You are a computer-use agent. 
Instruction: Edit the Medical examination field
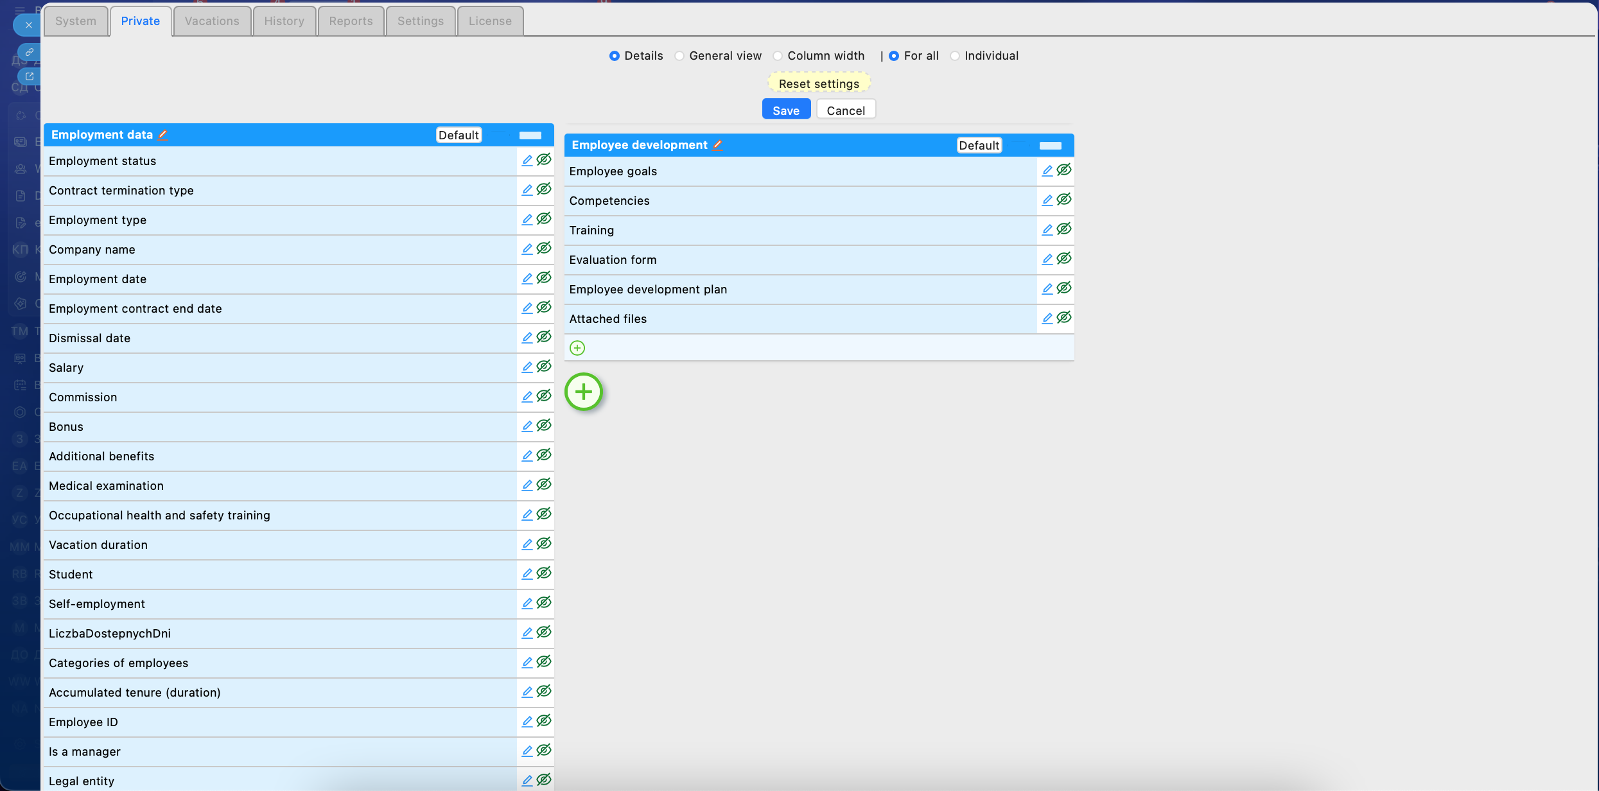[x=527, y=485]
